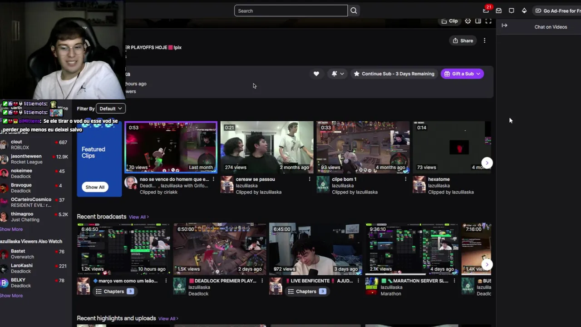Open the 6:45:00 broadcast thumbnail
Viewport: 581px width, 327px height.
click(x=315, y=249)
